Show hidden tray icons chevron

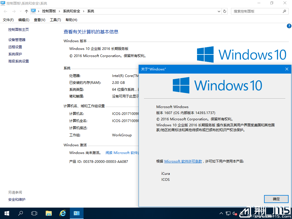coord(221,213)
